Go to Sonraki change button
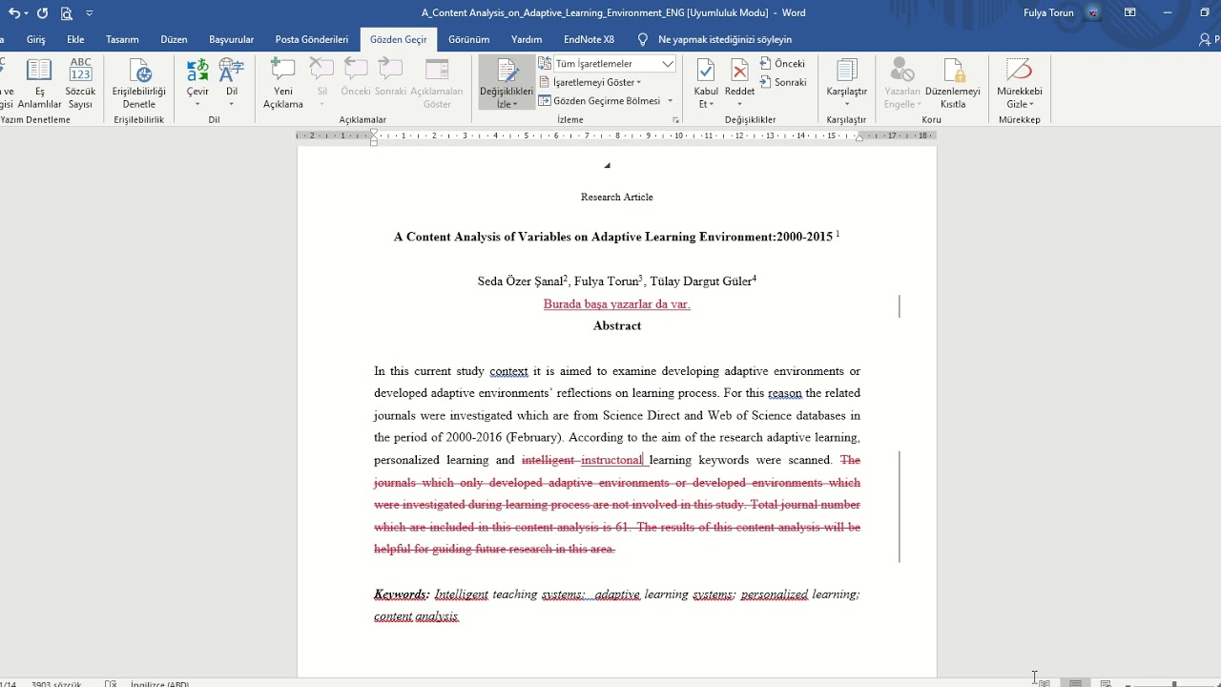The image size is (1221, 687). (783, 82)
